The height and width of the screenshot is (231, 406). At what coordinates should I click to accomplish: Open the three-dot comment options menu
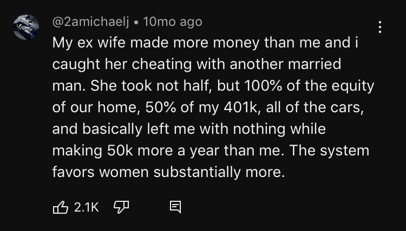click(x=381, y=26)
